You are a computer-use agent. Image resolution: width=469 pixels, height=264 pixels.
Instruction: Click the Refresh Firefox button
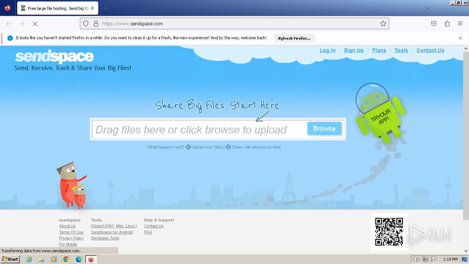click(294, 38)
